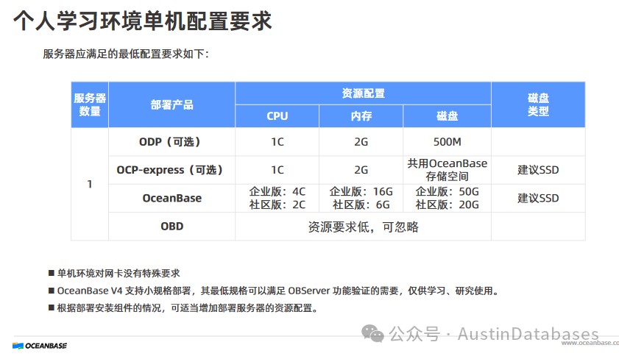The width and height of the screenshot is (619, 359).
Task: Click the 2G memory value in the ODP row
Action: (361, 142)
